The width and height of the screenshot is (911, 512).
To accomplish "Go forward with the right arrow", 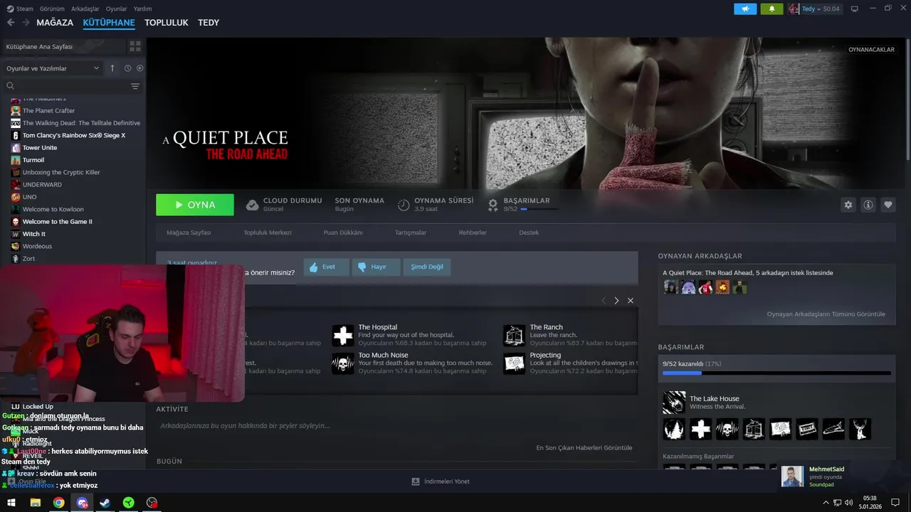I will pos(26,23).
